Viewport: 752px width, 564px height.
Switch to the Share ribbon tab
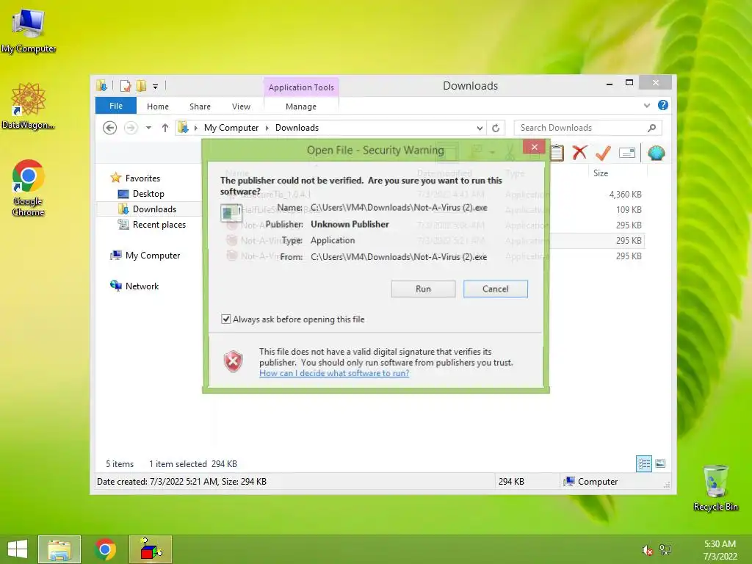[200, 106]
